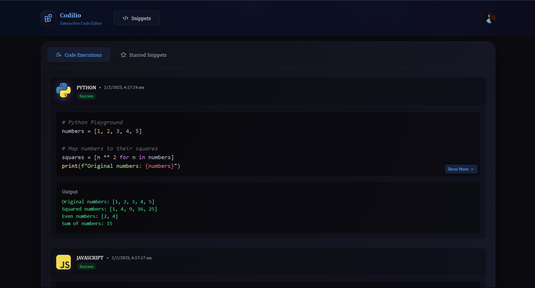Select the Code Executions tab
Screen dimensions: 535x288
point(79,55)
